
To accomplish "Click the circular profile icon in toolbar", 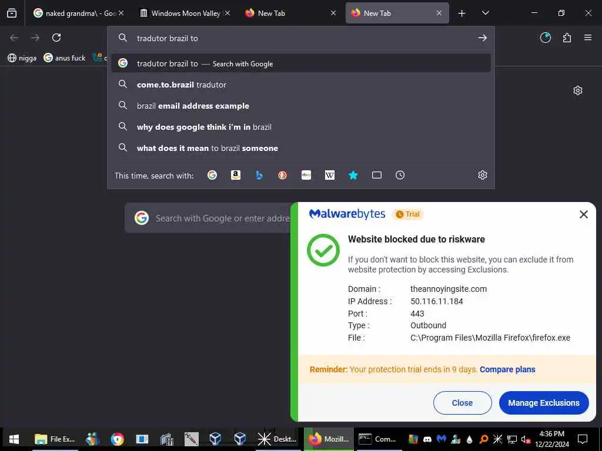I will pos(546,38).
